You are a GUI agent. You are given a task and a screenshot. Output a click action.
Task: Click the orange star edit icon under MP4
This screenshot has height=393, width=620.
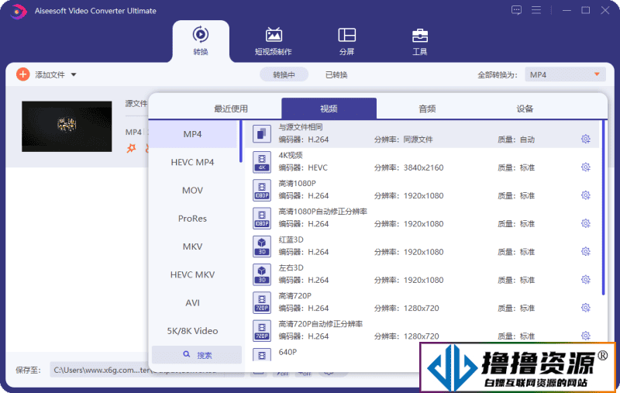coord(131,148)
